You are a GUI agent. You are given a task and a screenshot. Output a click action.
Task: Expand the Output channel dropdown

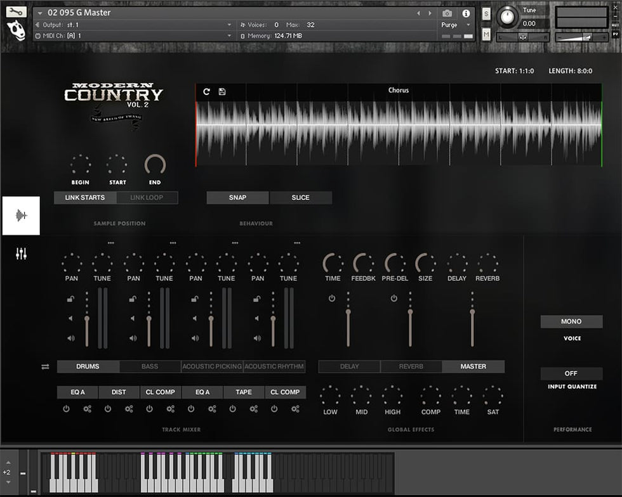[x=229, y=25]
